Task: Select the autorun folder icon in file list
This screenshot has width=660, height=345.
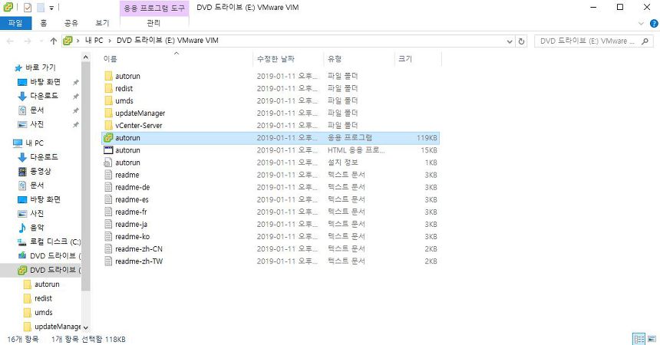Action: pos(108,76)
